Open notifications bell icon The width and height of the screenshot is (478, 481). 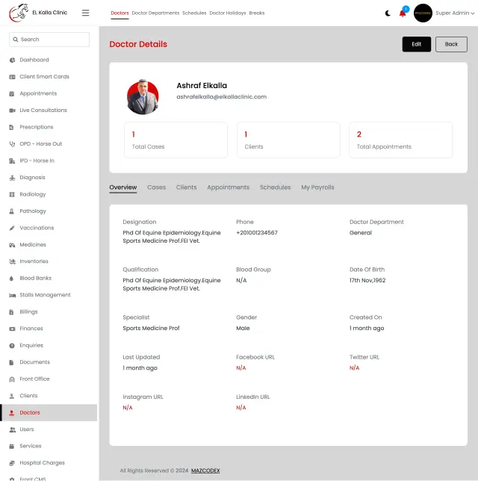403,13
